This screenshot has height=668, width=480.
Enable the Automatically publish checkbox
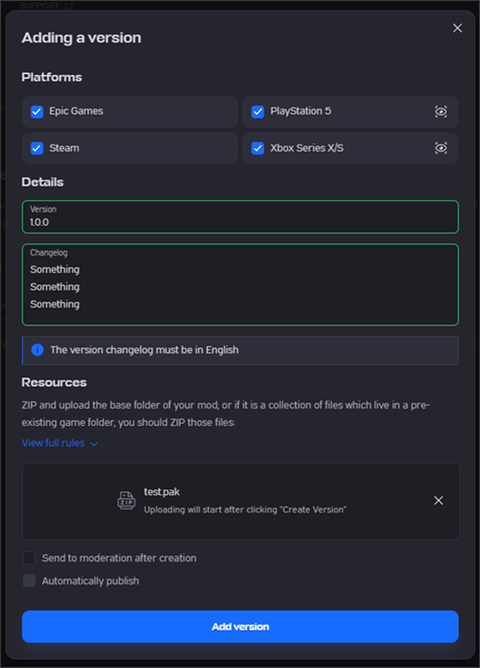click(30, 581)
